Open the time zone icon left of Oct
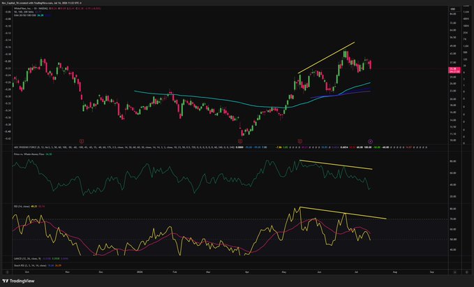Screen dimensions: 474x287 coord(7,272)
